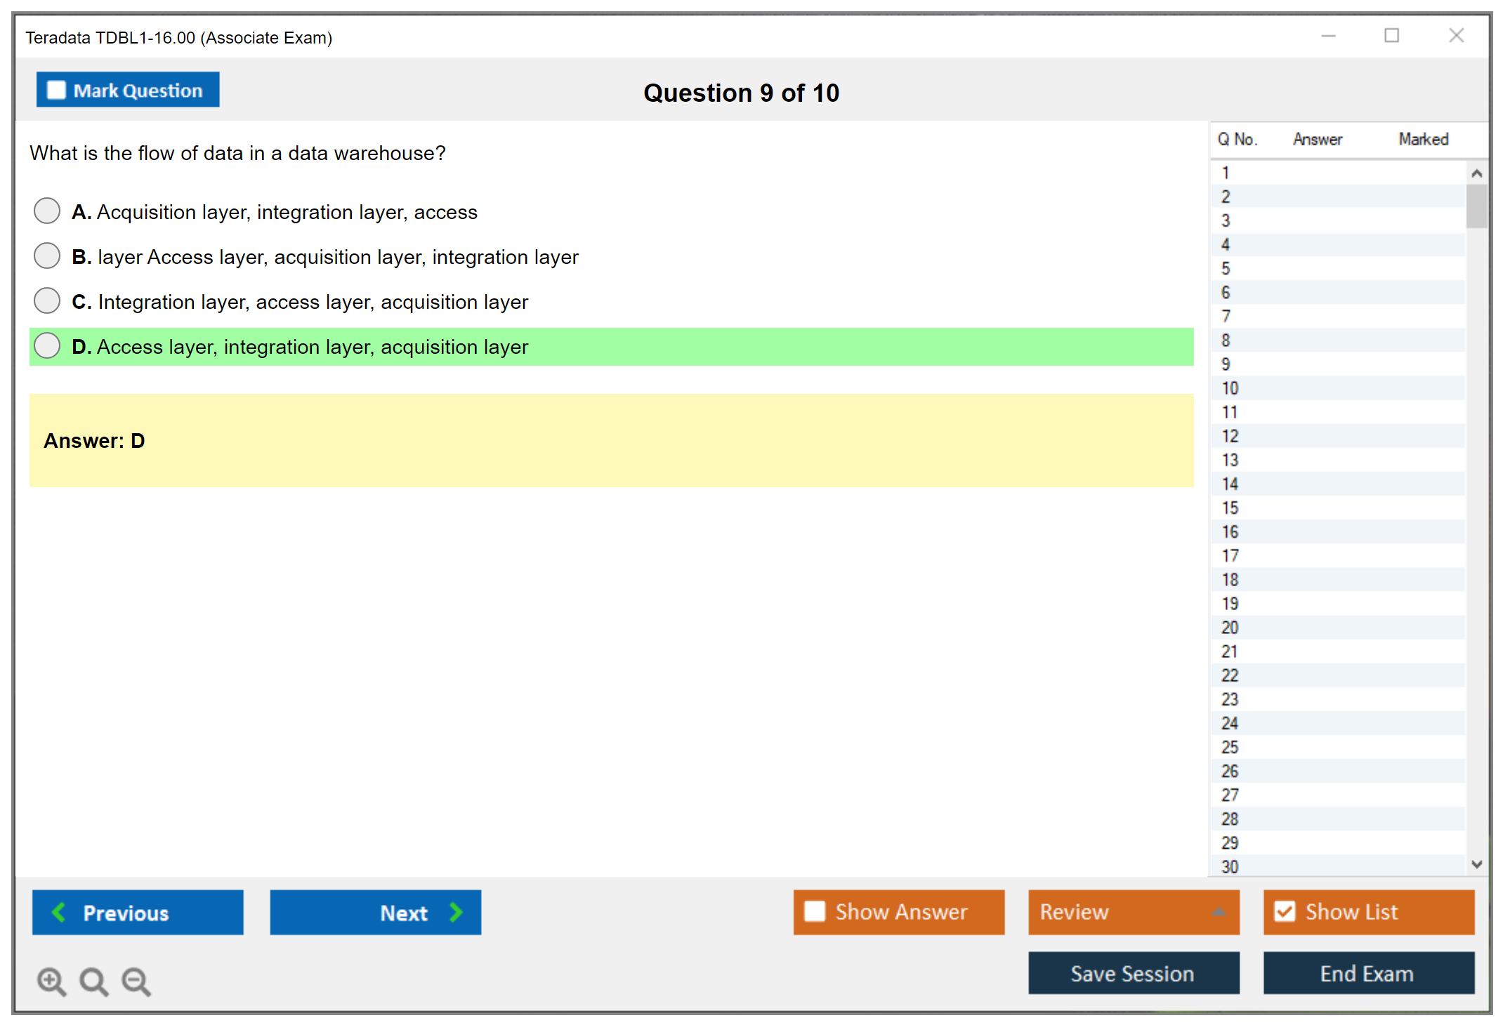Click the zoom out magnifier icon

(136, 981)
